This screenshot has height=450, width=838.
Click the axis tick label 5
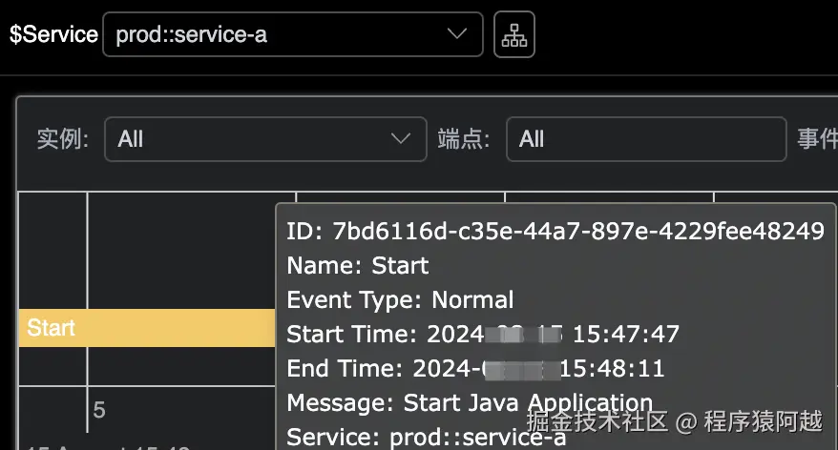99,411
